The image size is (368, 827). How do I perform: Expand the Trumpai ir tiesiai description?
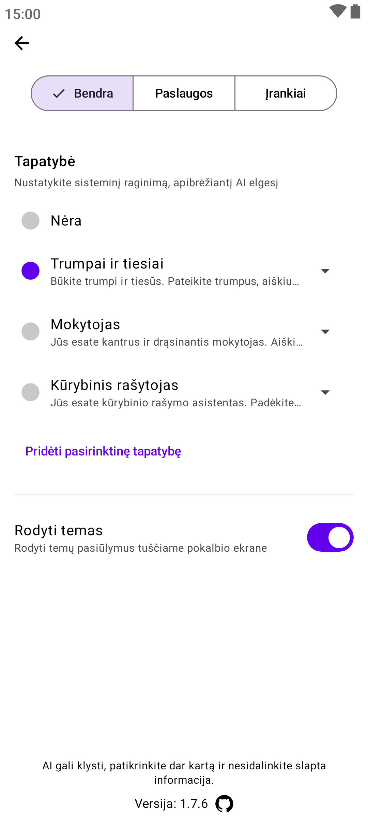pos(325,271)
